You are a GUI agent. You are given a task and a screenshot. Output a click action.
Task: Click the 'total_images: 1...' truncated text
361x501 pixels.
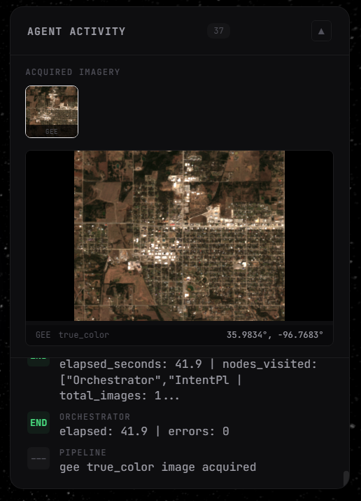click(x=119, y=396)
